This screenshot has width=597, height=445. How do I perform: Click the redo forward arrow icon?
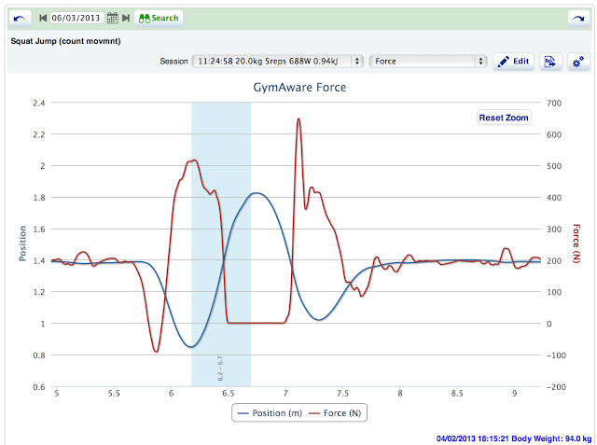tap(578, 19)
